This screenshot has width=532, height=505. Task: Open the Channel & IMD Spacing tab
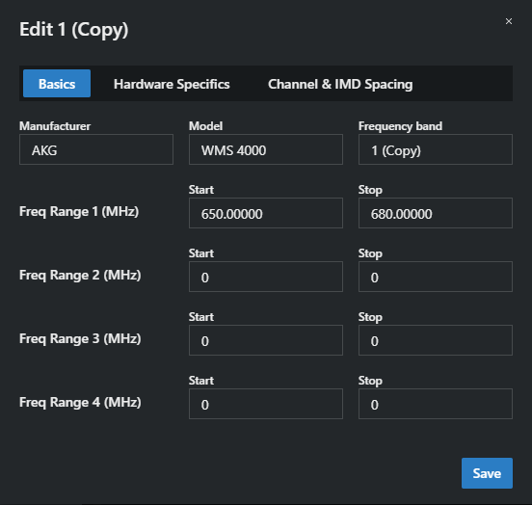click(340, 84)
